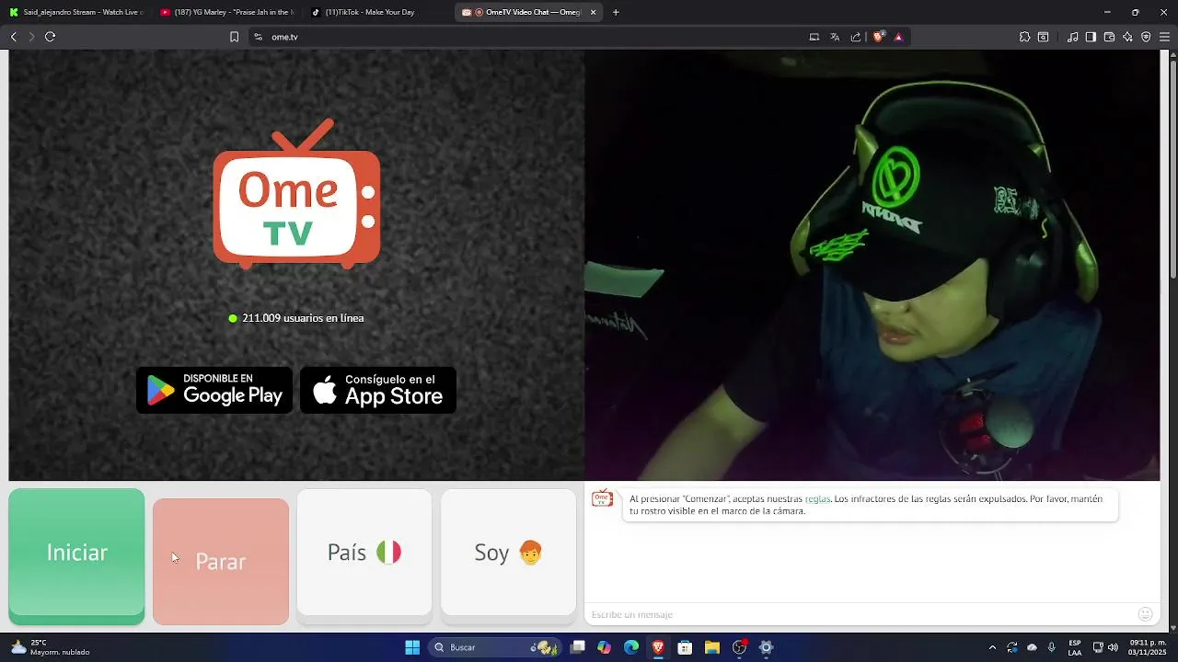Bookmark this page
This screenshot has width=1178, height=662.
click(x=234, y=37)
